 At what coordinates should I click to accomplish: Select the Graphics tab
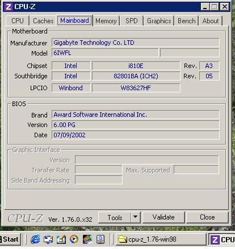[159, 21]
